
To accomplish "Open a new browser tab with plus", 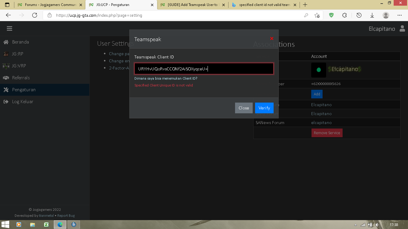I will pos(305,5).
